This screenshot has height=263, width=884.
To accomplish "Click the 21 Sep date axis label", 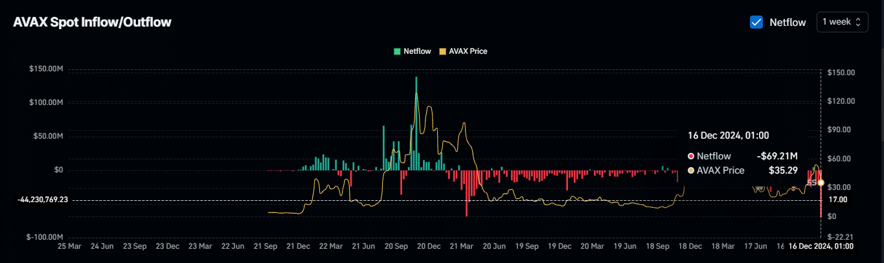I will (266, 247).
